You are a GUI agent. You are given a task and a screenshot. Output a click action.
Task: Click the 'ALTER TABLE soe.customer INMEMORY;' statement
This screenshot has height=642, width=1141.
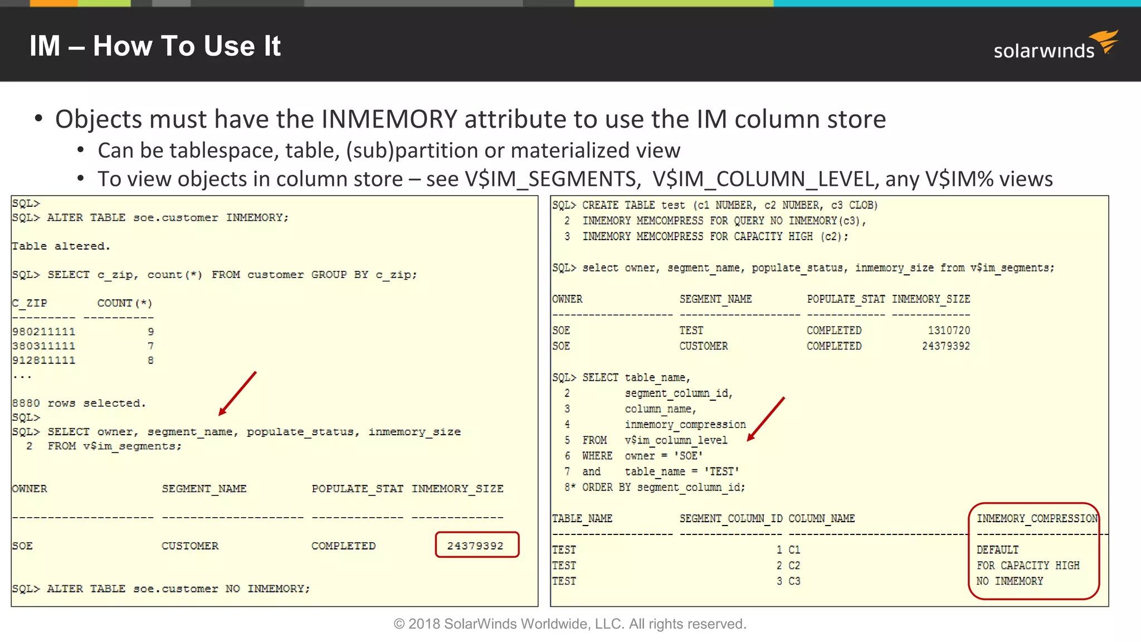click(x=168, y=217)
